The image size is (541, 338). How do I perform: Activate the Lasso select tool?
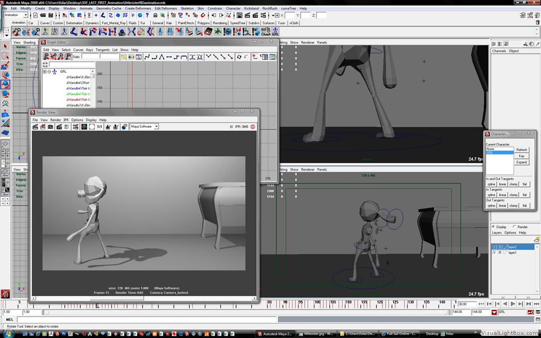coord(5,56)
